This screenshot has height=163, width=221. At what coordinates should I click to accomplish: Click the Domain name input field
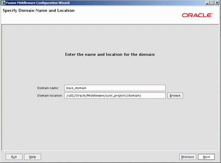click(115, 88)
